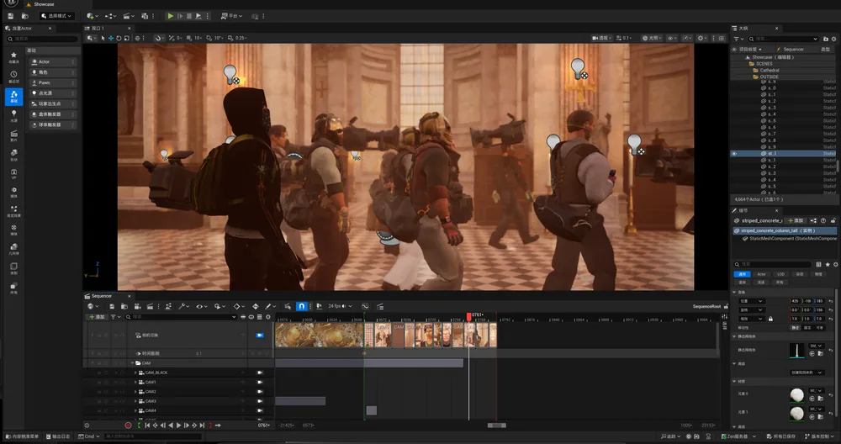Screen dimensions: 841x444
Task: Toggle visibility eye of highlighted Outliner row
Action: point(734,153)
